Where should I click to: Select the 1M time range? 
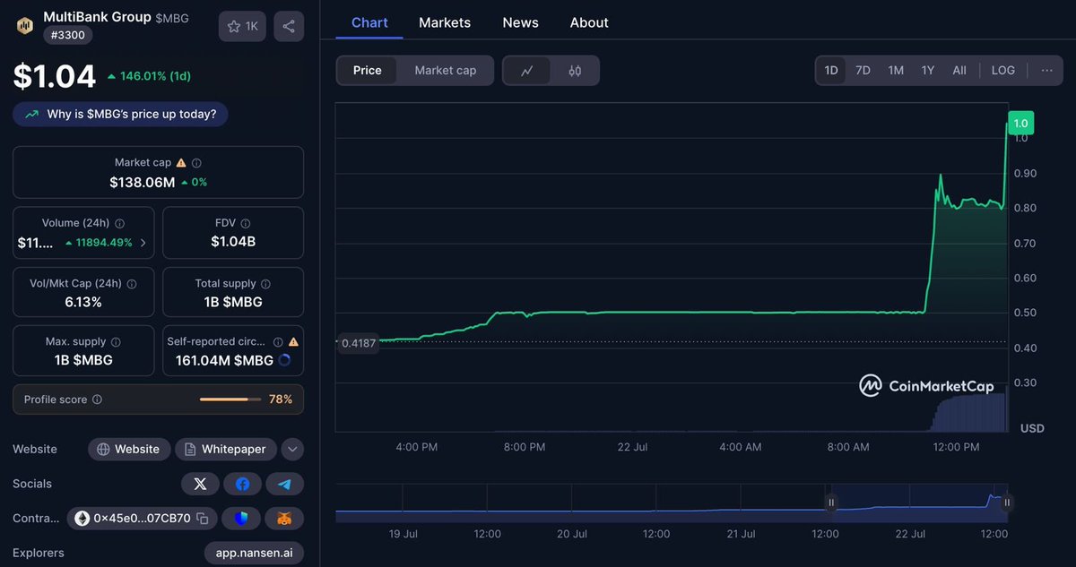[896, 70]
